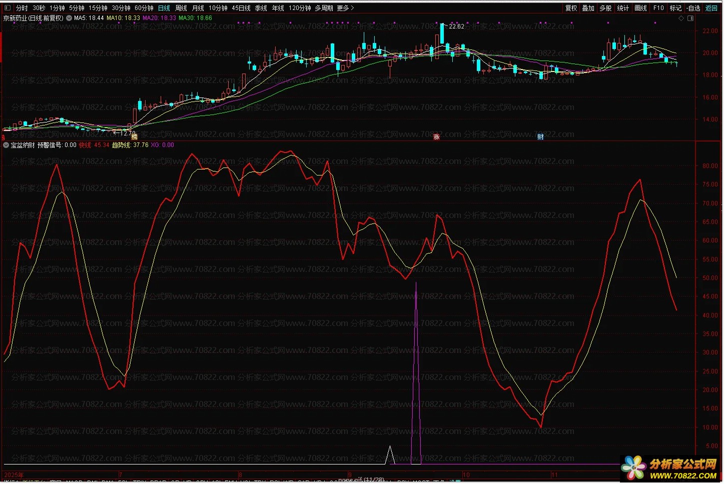Click the diamond icon above the price axis

[681, 18]
